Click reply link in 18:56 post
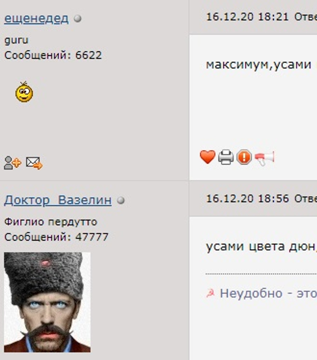 306,199
